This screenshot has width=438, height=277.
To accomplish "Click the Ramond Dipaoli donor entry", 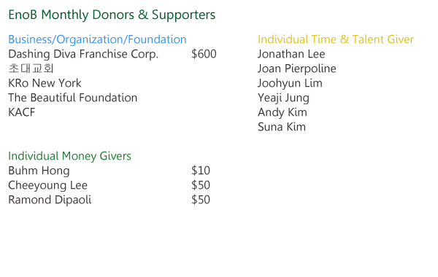I will 50,200.
